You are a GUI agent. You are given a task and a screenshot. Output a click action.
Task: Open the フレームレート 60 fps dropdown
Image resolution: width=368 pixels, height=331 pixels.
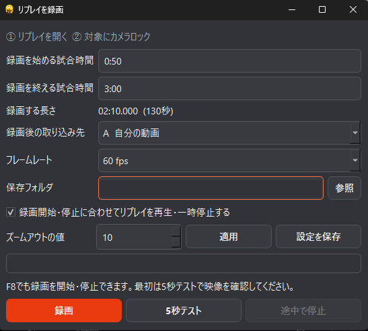point(229,161)
